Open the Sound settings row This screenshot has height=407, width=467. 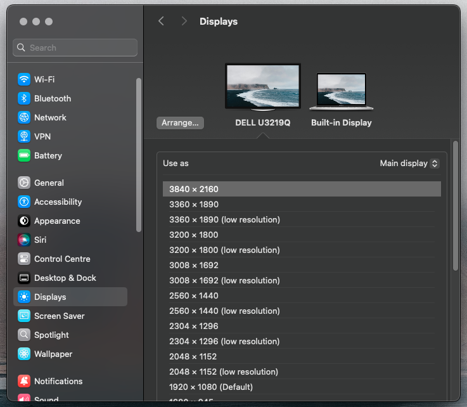(x=70, y=397)
